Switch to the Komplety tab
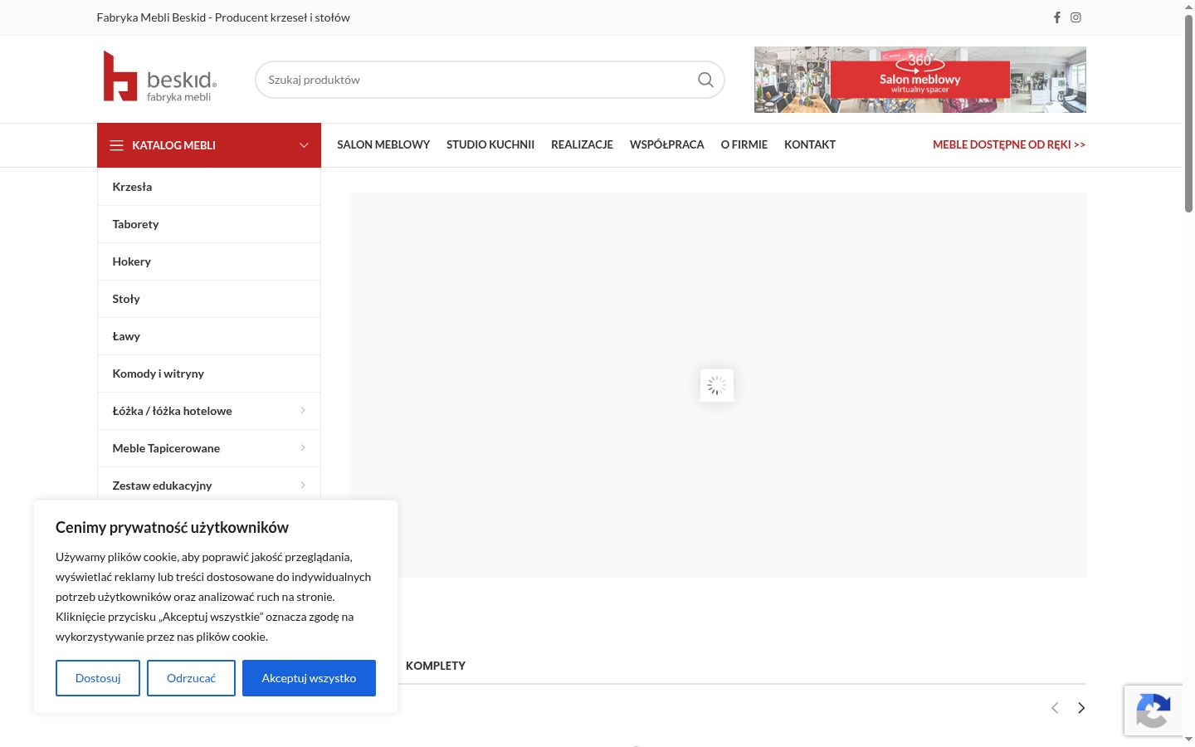Image resolution: width=1195 pixels, height=747 pixels. (x=436, y=666)
